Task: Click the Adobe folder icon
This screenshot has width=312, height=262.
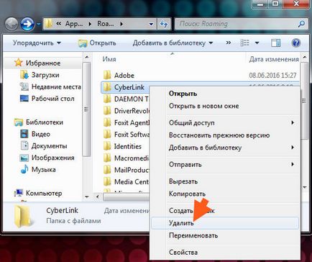Action: (107, 75)
